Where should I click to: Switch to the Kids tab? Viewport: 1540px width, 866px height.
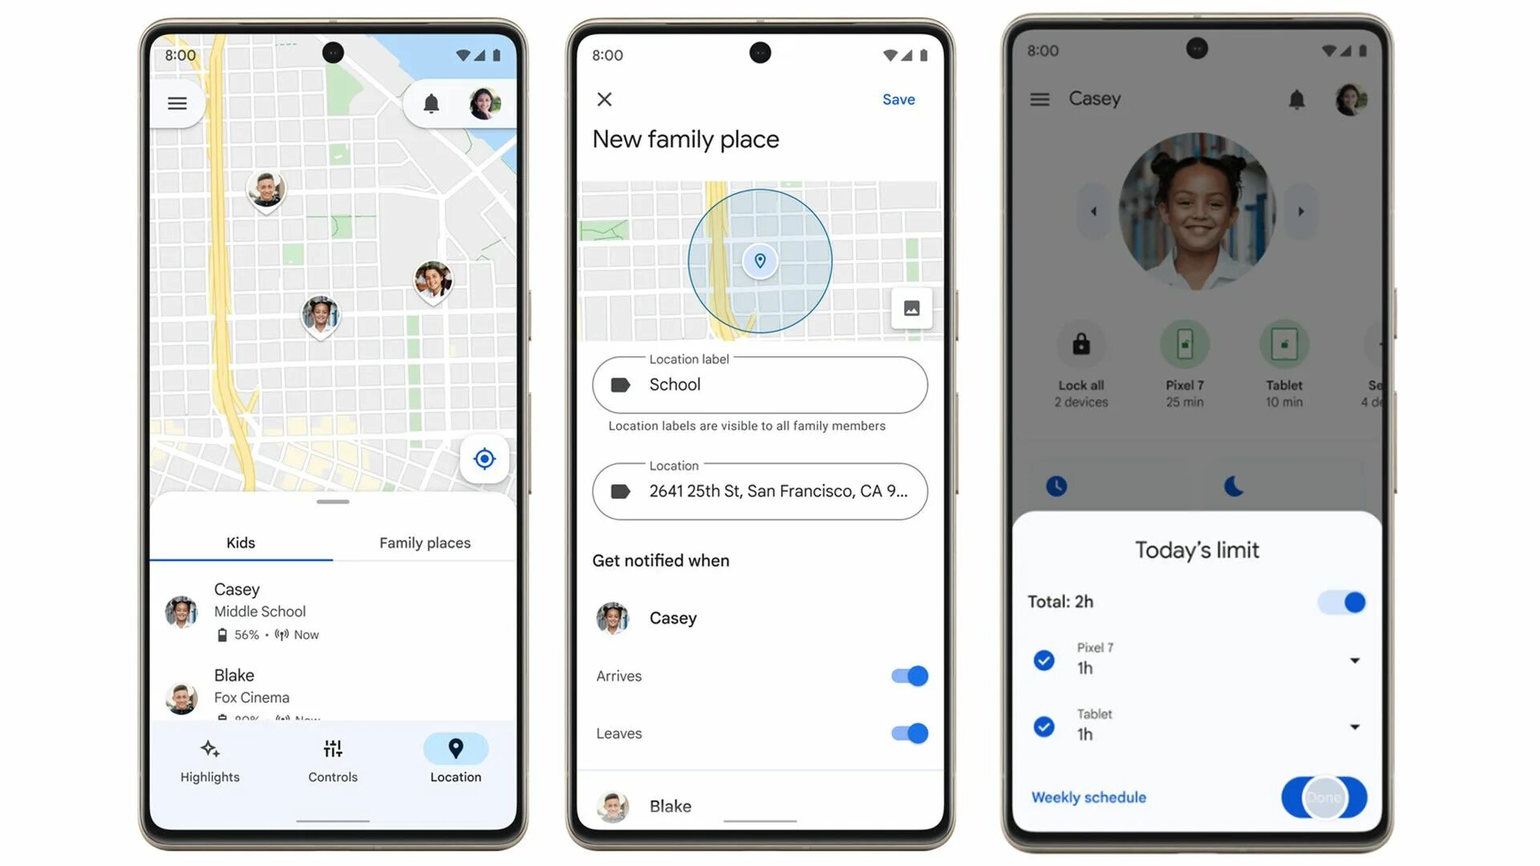pos(240,541)
